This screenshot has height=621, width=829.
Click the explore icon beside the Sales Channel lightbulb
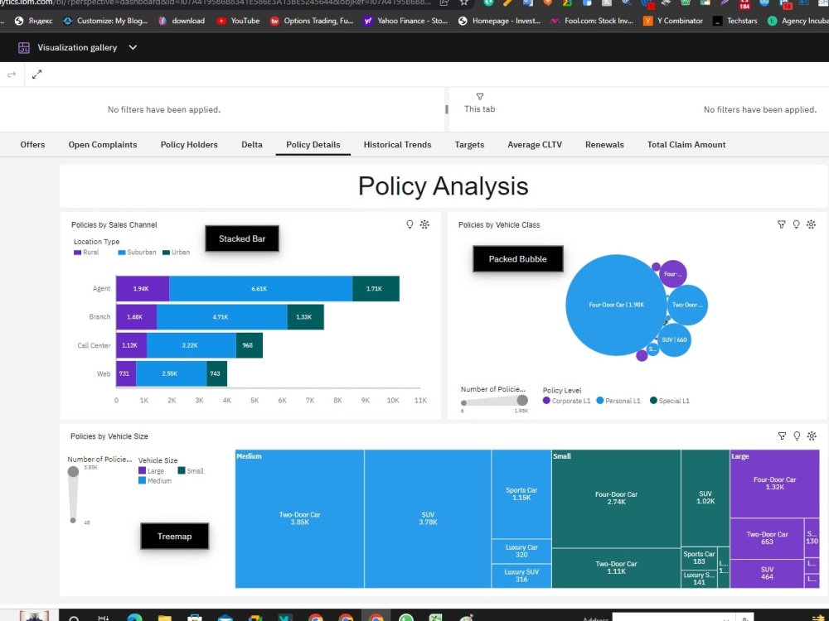(x=424, y=224)
